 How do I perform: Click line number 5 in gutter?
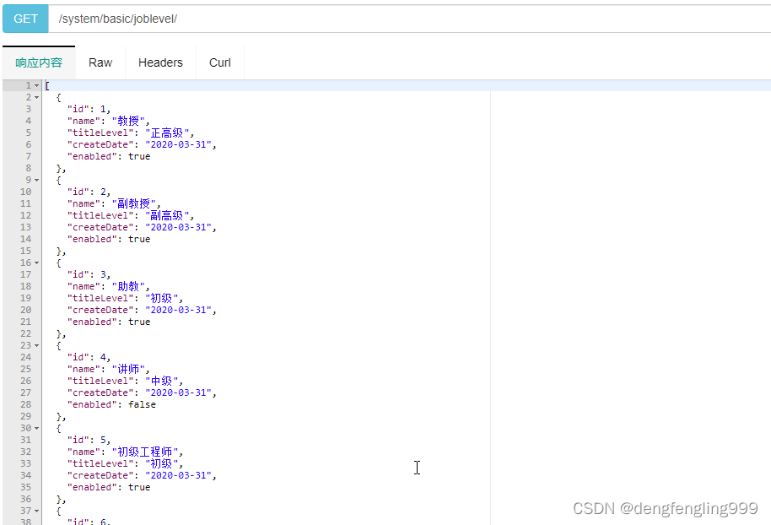(x=29, y=133)
